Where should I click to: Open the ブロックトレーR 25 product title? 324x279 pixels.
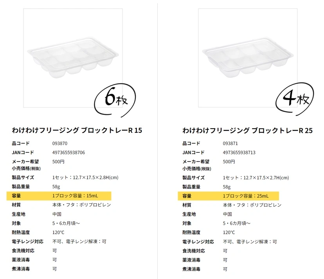click(248, 131)
